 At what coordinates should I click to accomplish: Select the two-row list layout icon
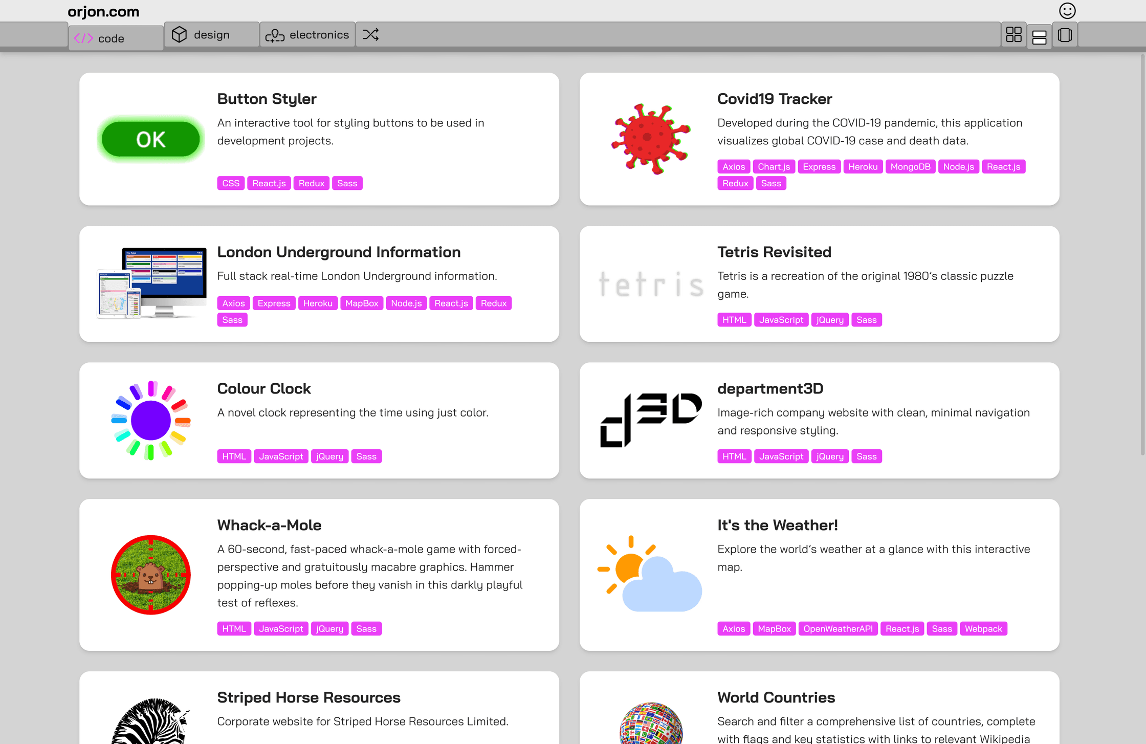(x=1039, y=37)
